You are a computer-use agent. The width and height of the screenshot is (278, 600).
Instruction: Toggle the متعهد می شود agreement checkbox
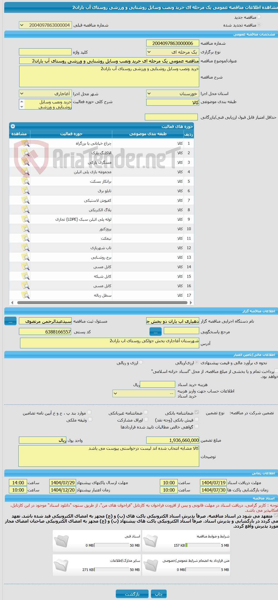pyautogui.click(x=276, y=515)
